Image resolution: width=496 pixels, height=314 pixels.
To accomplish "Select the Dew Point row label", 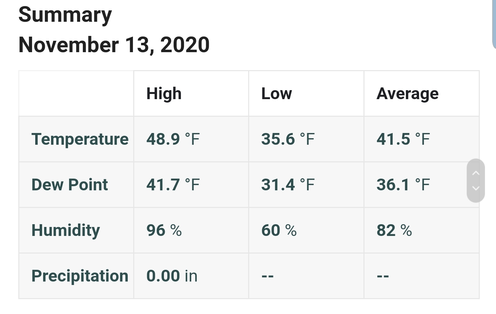I will (70, 185).
